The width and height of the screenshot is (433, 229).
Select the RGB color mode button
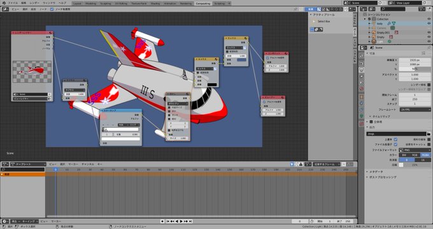coord(415,155)
